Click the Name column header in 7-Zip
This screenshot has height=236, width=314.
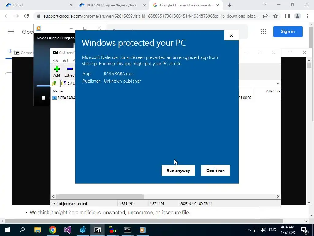coord(58,91)
